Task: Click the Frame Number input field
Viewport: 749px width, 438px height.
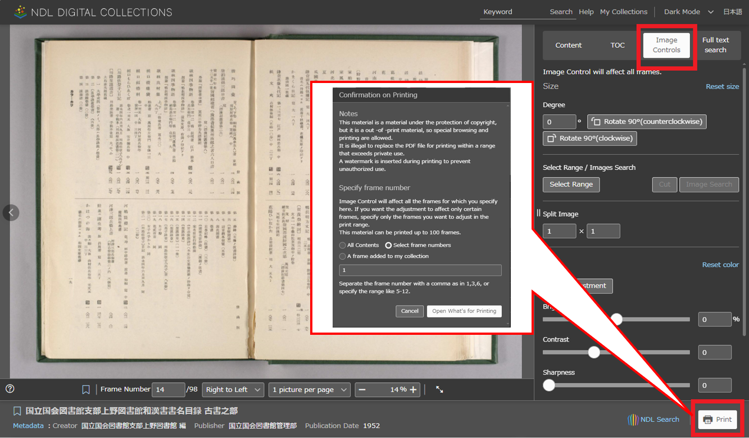Action: point(169,390)
